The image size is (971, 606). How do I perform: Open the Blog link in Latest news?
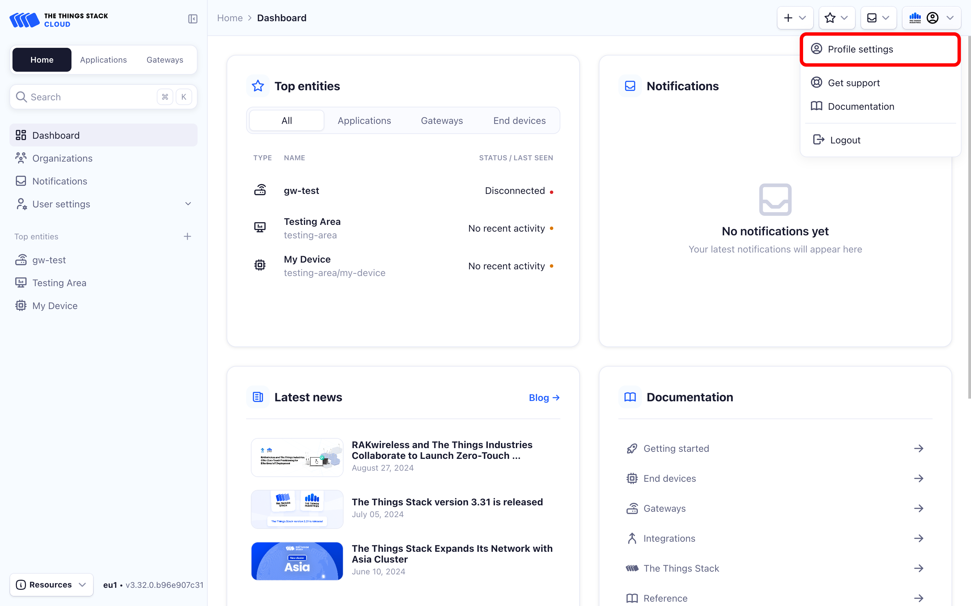543,397
